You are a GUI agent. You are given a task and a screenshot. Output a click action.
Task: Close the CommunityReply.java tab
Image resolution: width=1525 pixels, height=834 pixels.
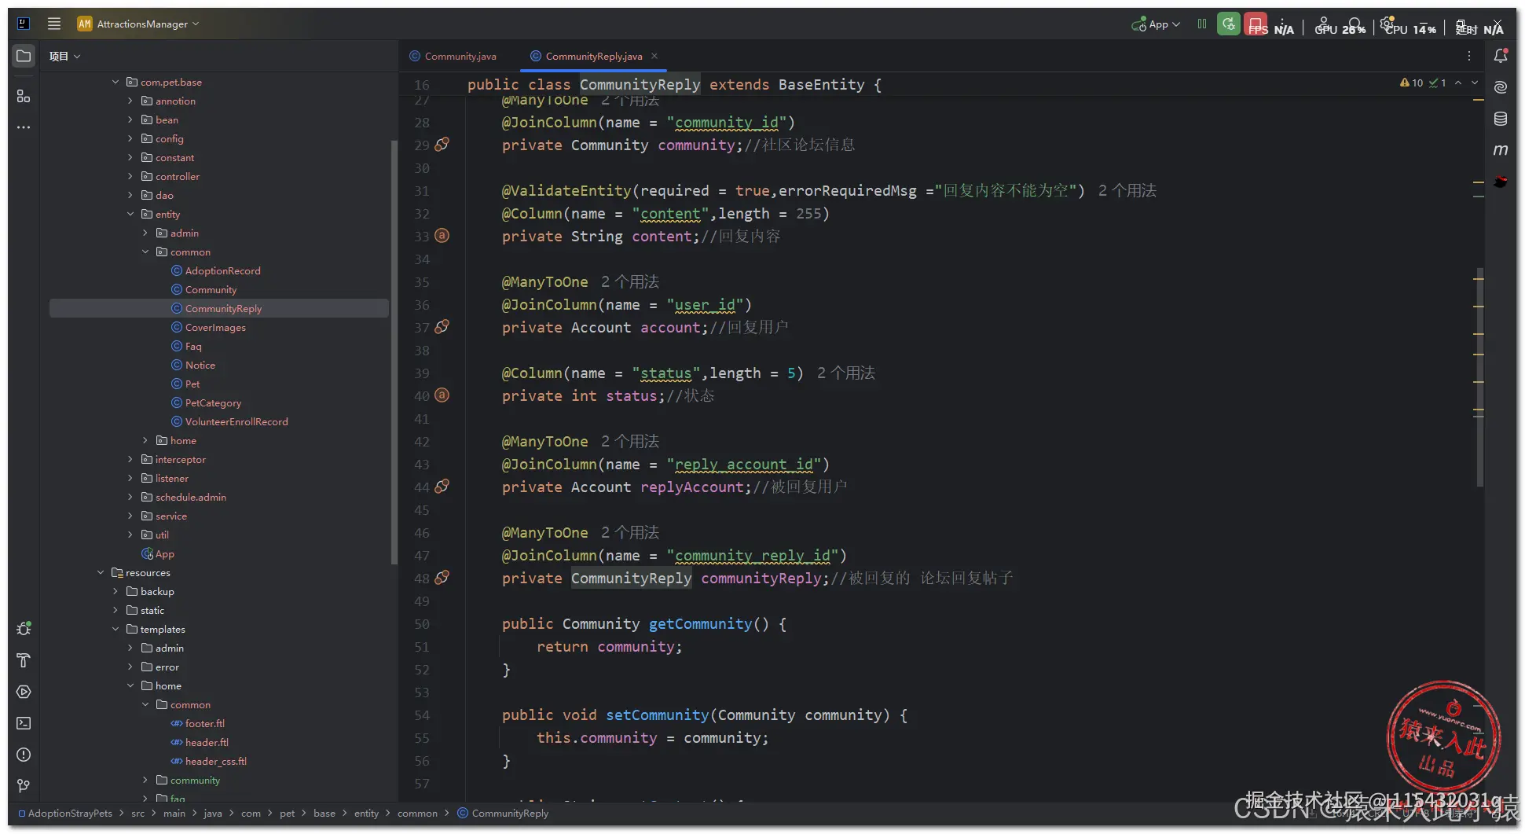coord(654,56)
